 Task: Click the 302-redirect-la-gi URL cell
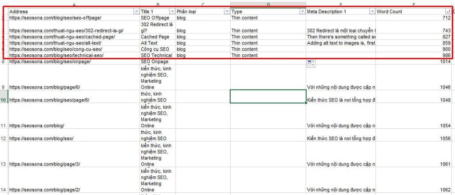click(x=74, y=27)
